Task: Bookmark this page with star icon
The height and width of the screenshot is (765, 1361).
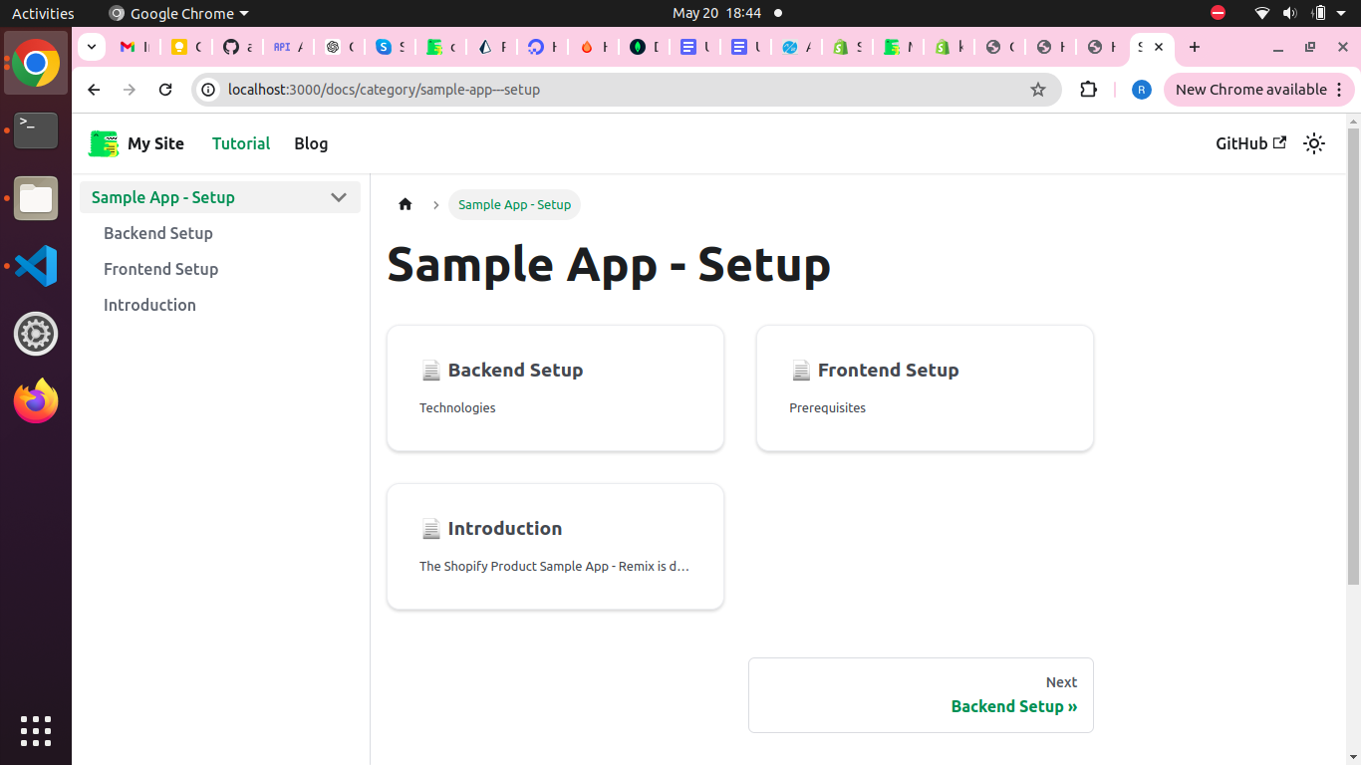Action: pos(1037,90)
